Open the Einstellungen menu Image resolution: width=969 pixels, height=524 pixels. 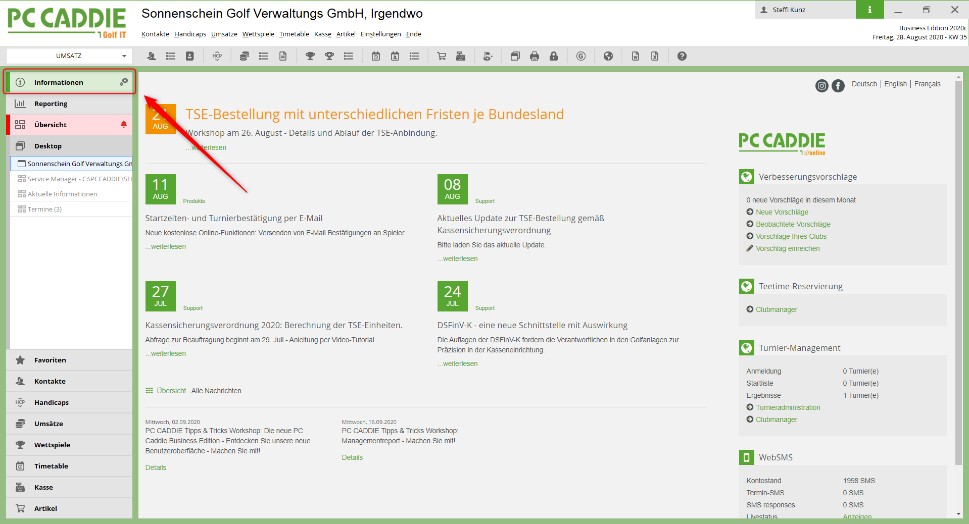381,34
